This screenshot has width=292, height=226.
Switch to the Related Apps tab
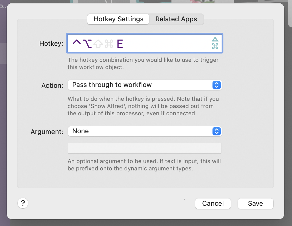(176, 19)
